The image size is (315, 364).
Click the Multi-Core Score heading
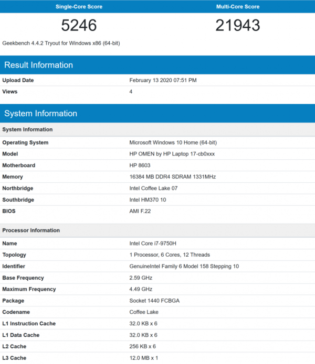point(238,6)
